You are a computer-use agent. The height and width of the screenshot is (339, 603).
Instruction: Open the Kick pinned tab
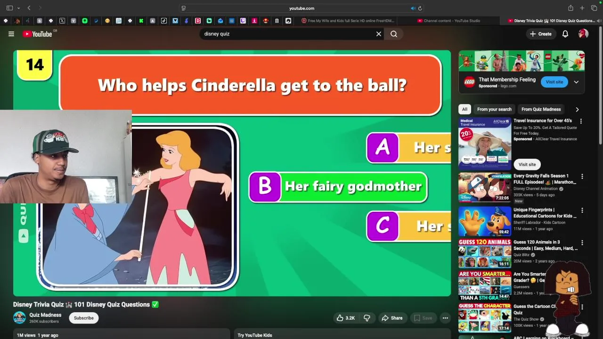(x=141, y=21)
